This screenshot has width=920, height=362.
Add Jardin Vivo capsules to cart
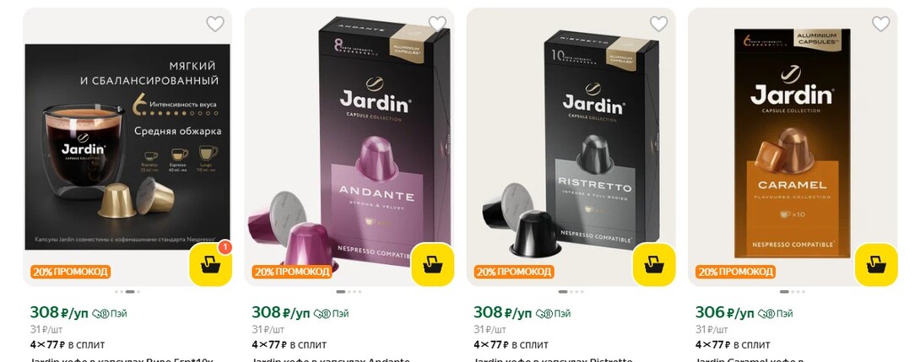point(210,265)
